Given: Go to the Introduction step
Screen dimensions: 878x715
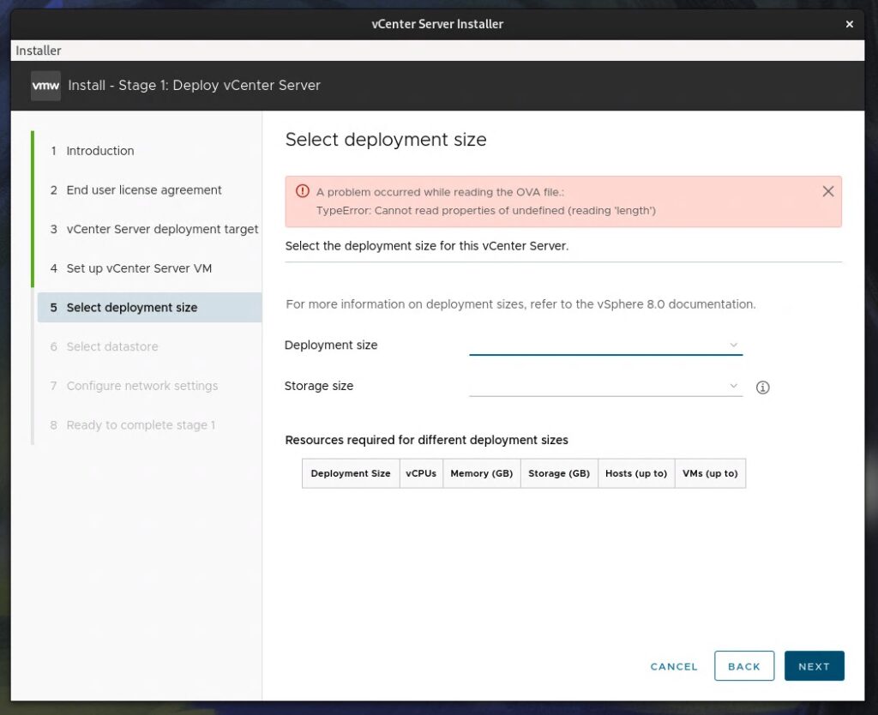Looking at the screenshot, I should coord(100,151).
